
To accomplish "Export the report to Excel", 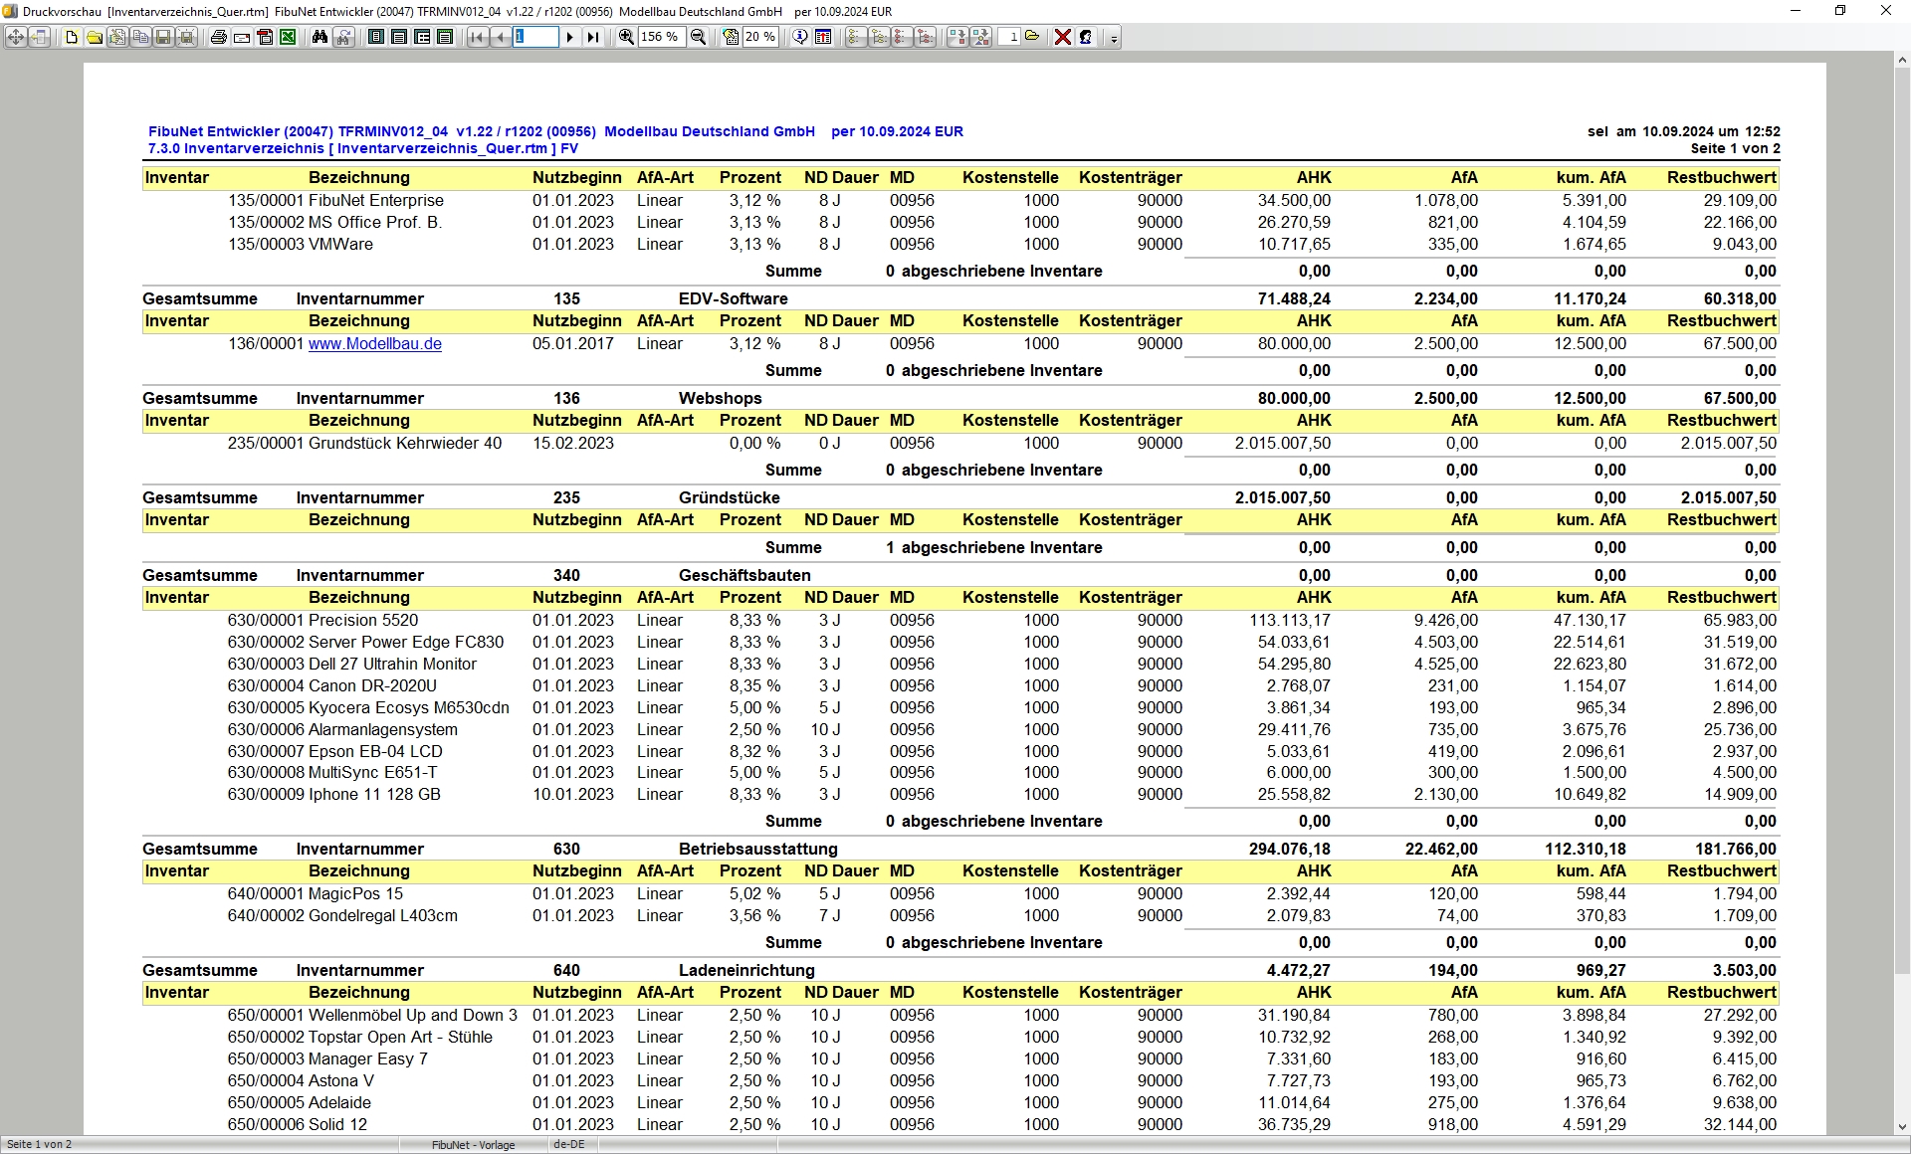I will [288, 37].
